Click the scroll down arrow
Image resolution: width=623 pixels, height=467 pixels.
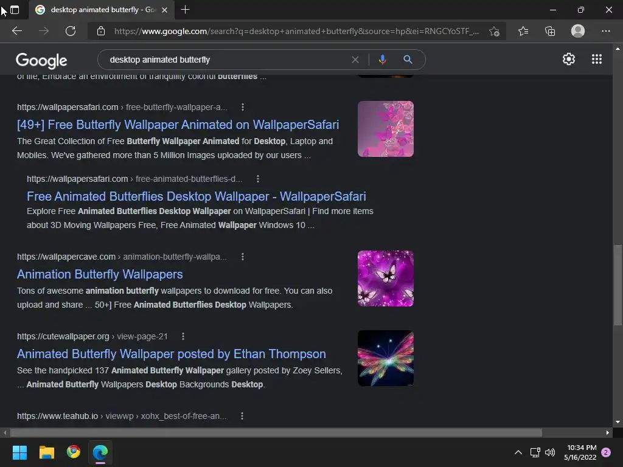pos(618,422)
